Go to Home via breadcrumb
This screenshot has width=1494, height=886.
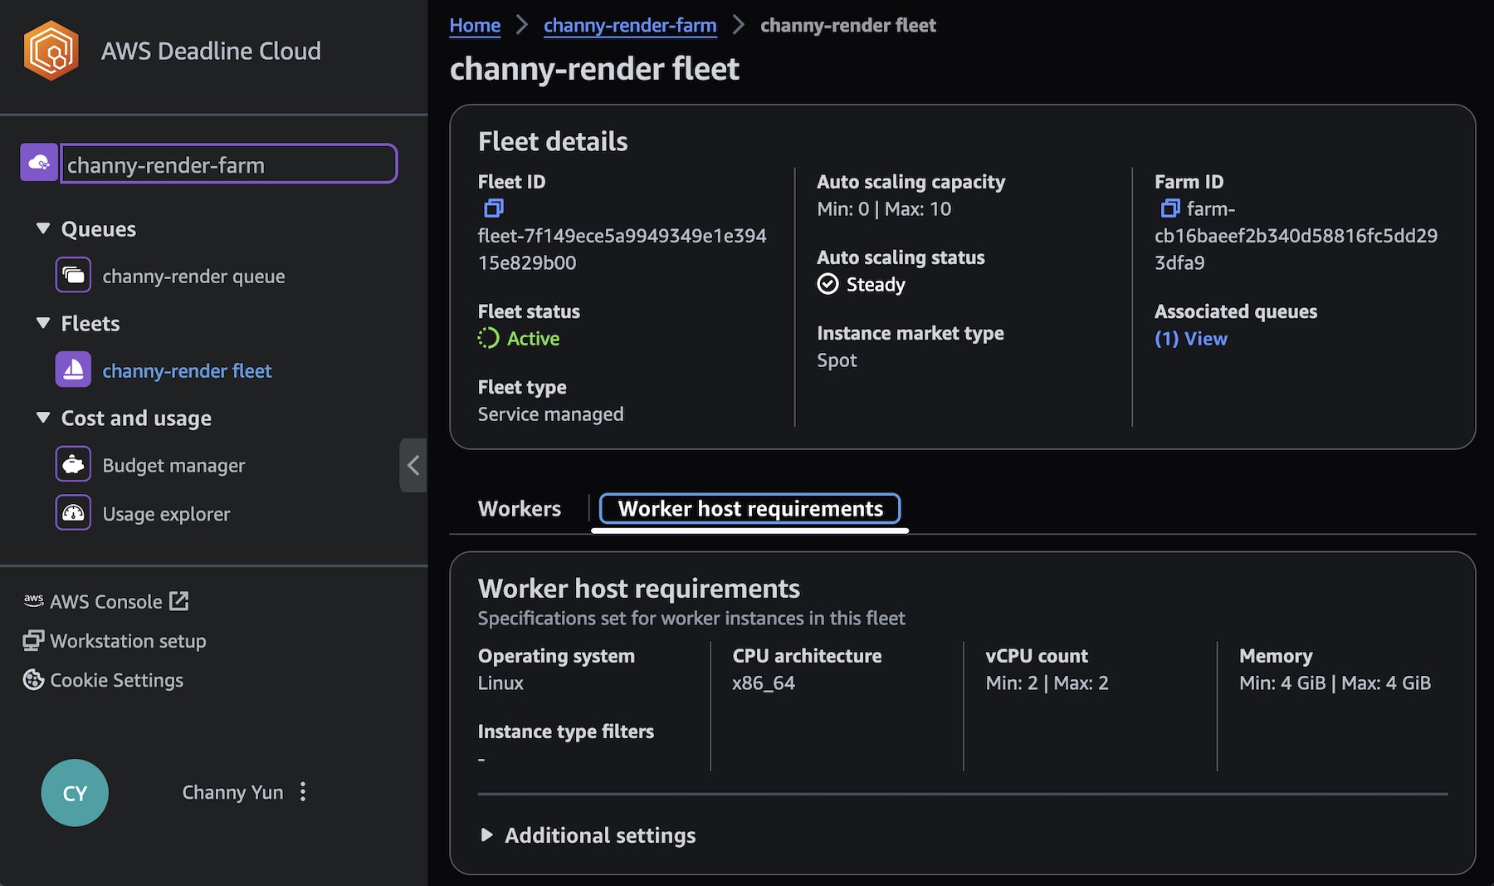[x=475, y=25]
